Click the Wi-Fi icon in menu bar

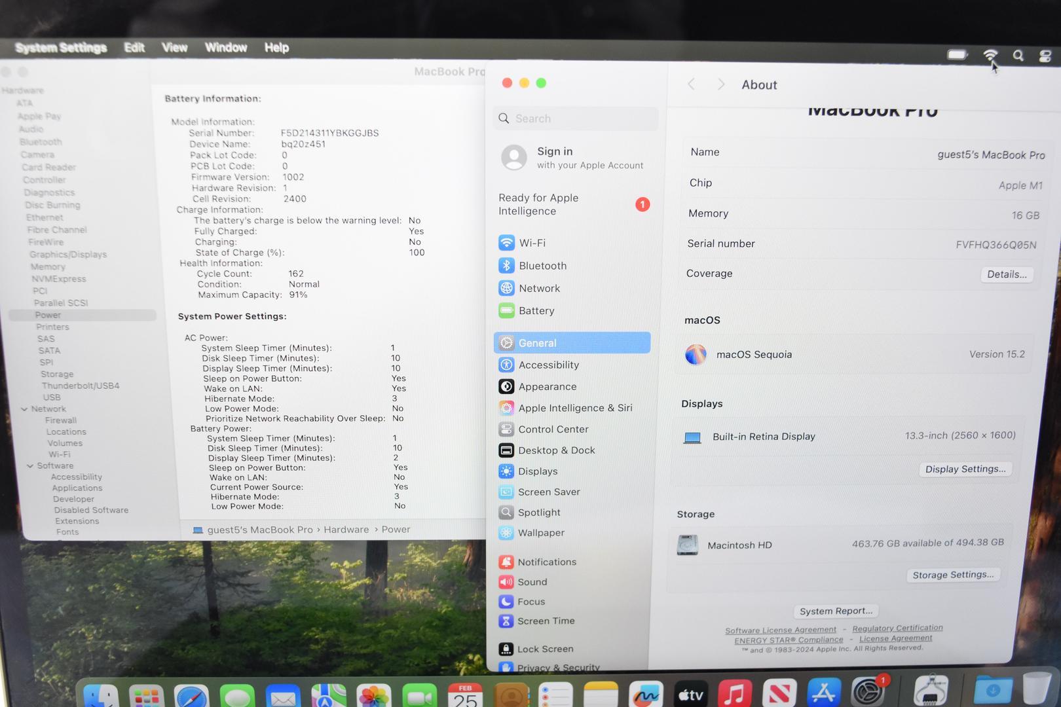pos(990,55)
